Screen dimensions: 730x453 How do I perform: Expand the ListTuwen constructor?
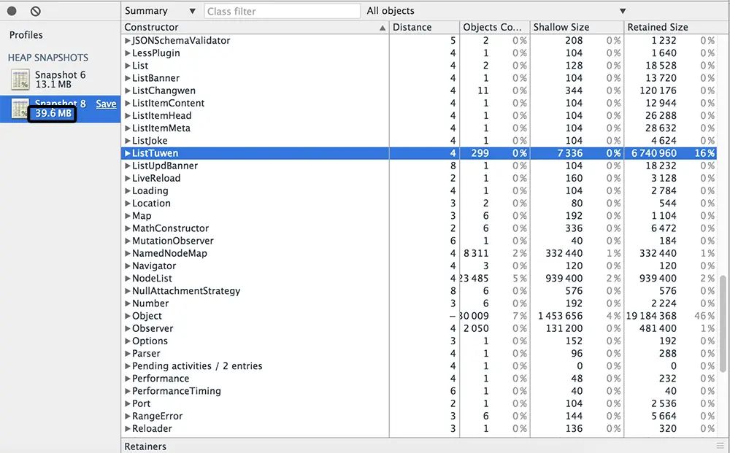pos(128,153)
